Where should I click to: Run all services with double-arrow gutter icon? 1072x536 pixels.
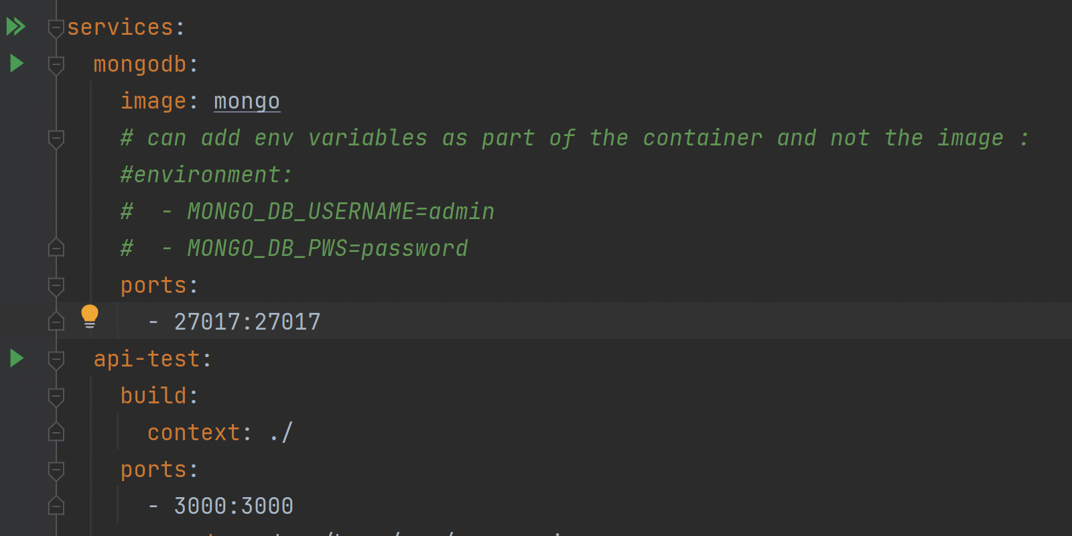click(16, 27)
